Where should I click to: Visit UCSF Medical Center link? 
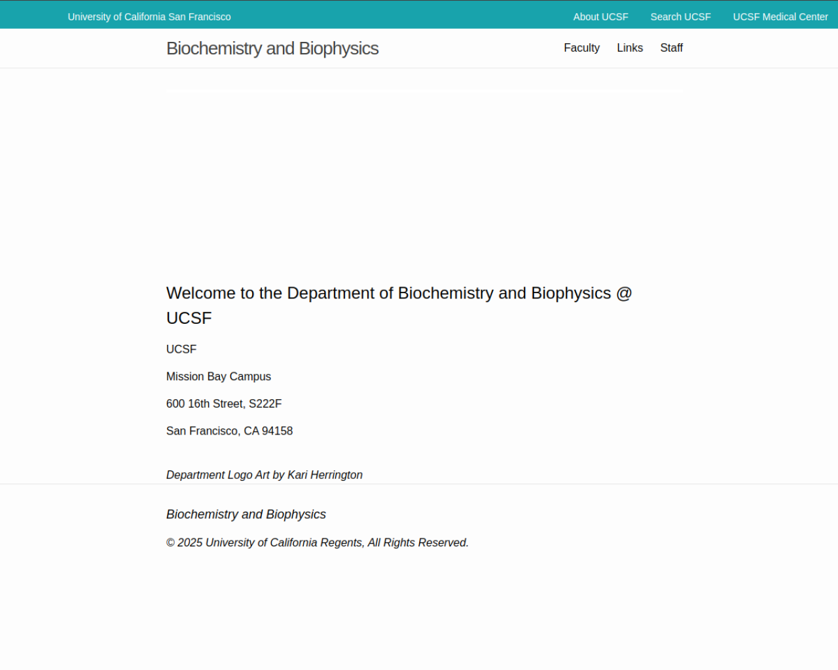780,17
